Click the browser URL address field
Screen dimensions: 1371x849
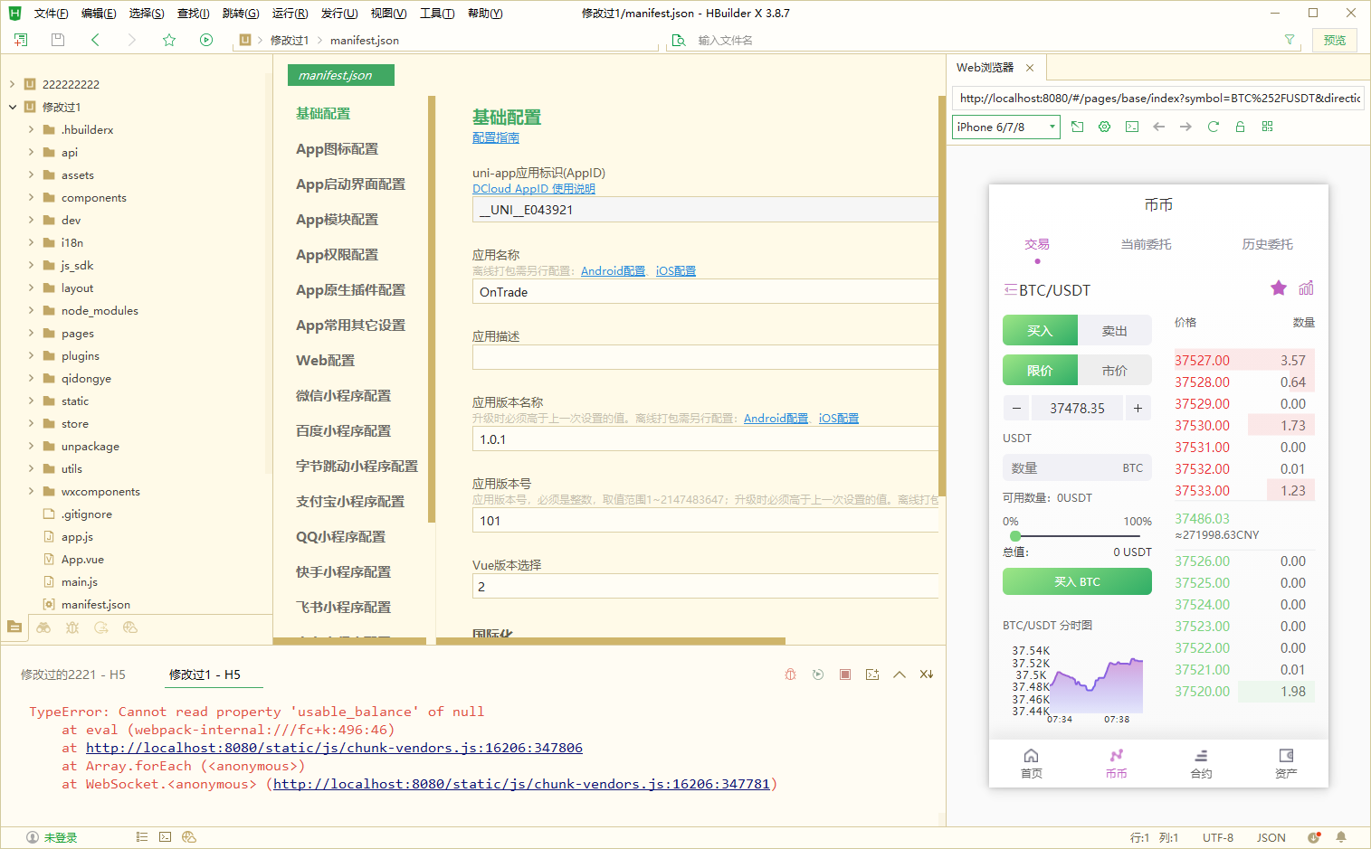(x=1158, y=98)
